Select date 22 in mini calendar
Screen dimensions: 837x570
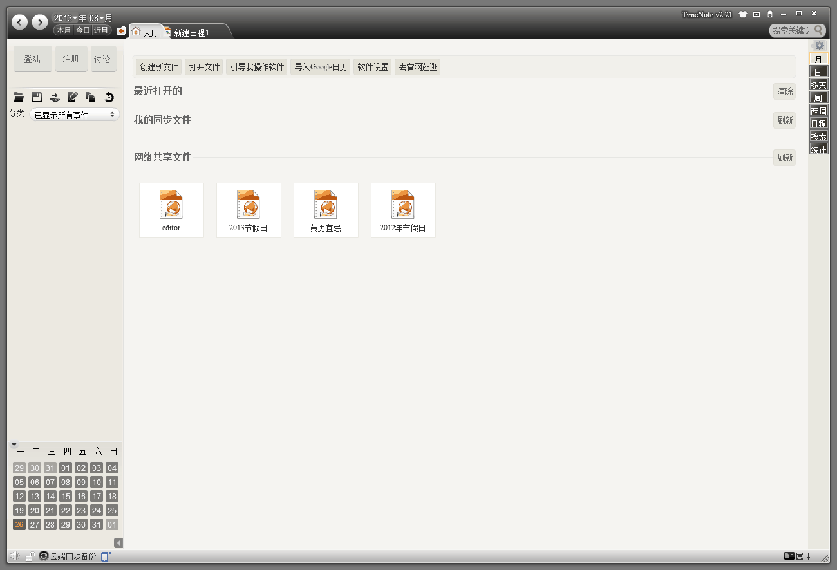pyautogui.click(x=66, y=510)
